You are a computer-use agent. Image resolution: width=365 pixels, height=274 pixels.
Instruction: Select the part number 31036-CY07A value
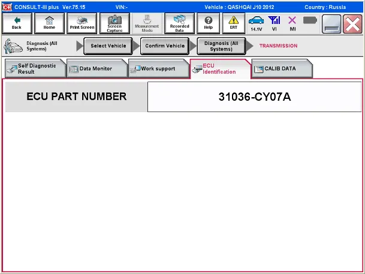point(255,97)
